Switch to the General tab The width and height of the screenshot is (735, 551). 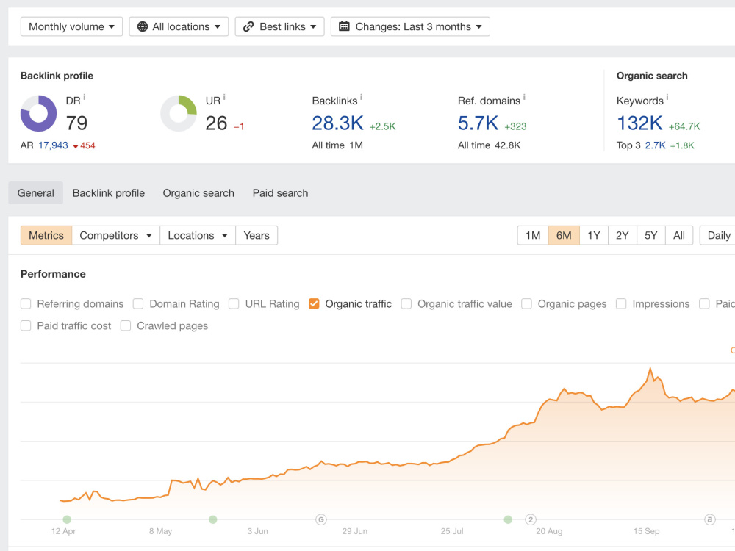[x=35, y=193]
